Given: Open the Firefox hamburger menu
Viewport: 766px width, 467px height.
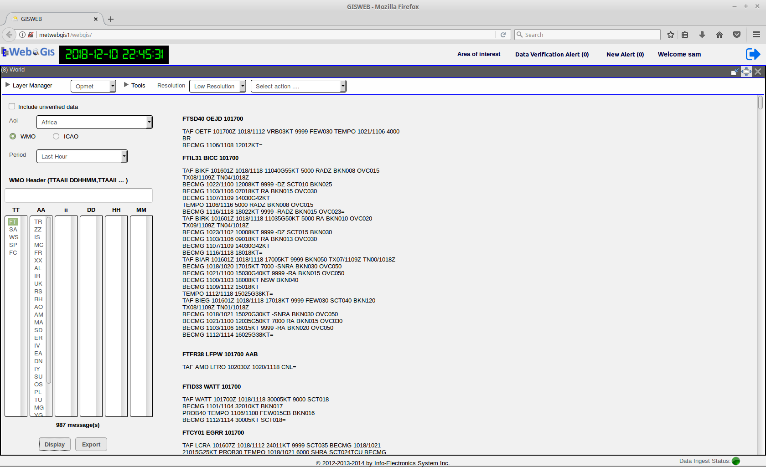Looking at the screenshot, I should [x=756, y=35].
